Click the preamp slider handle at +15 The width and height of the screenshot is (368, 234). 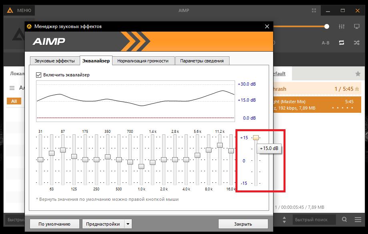[x=256, y=138]
